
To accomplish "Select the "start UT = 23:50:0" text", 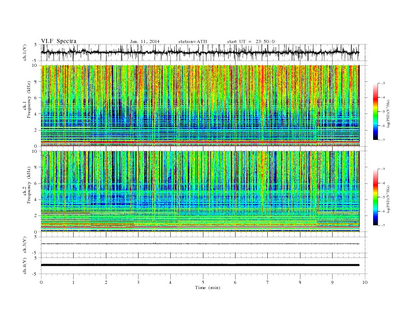I will pos(251,41).
